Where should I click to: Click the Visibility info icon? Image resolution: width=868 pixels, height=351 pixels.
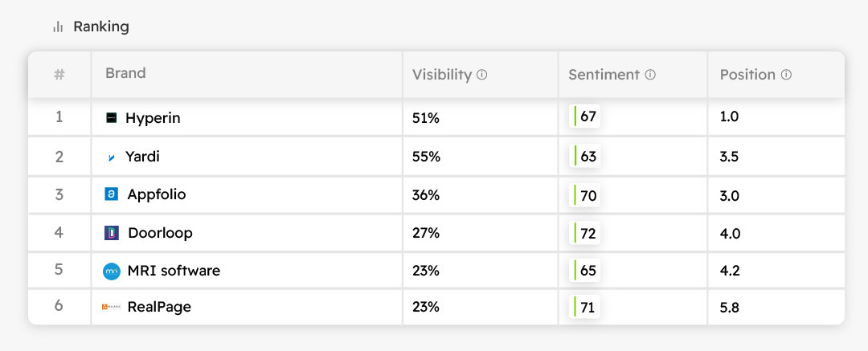(x=482, y=75)
